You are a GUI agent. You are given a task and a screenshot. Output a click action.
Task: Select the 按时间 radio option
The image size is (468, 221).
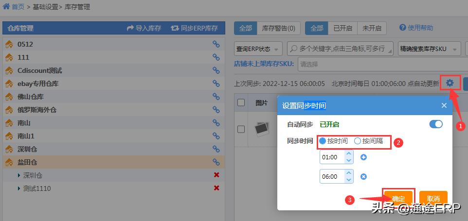click(x=323, y=141)
